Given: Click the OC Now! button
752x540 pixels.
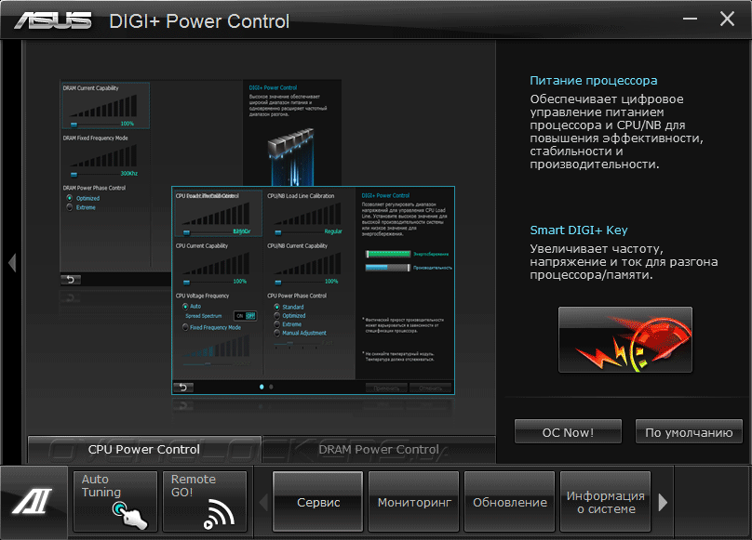Looking at the screenshot, I should point(568,432).
